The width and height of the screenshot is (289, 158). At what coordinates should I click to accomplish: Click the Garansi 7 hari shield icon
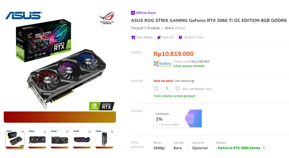(x=180, y=37)
